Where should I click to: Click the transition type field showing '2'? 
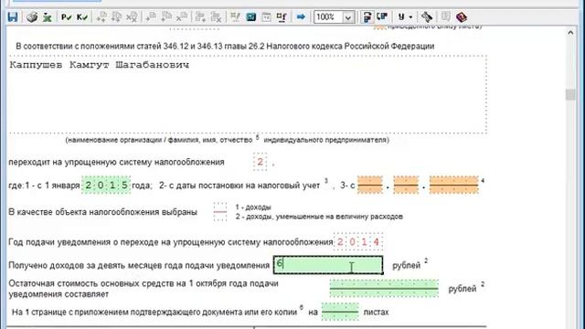click(260, 162)
